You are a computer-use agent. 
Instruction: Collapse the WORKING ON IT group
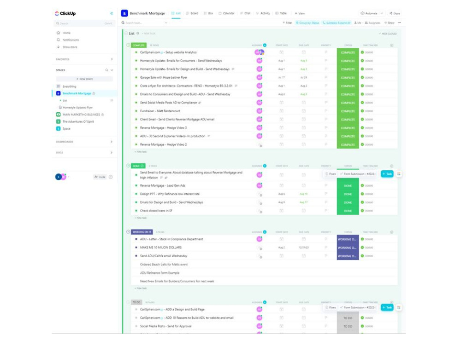coord(128,232)
